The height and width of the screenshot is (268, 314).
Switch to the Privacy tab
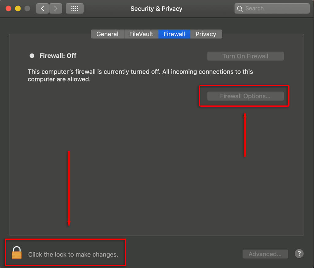pyautogui.click(x=206, y=34)
